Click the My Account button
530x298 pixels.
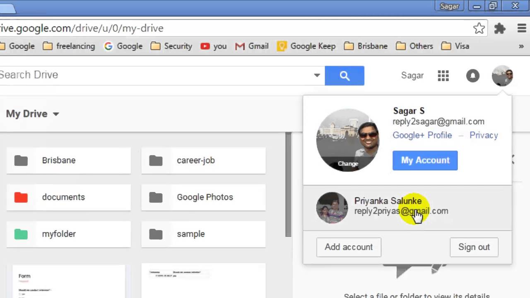click(x=425, y=160)
